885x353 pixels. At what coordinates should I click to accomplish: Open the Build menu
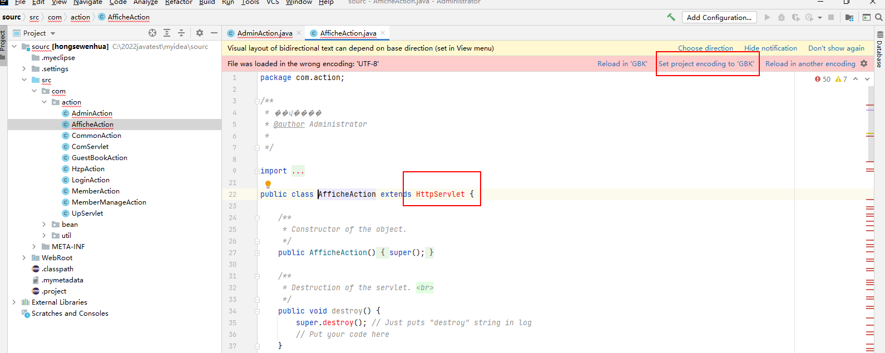tap(207, 2)
